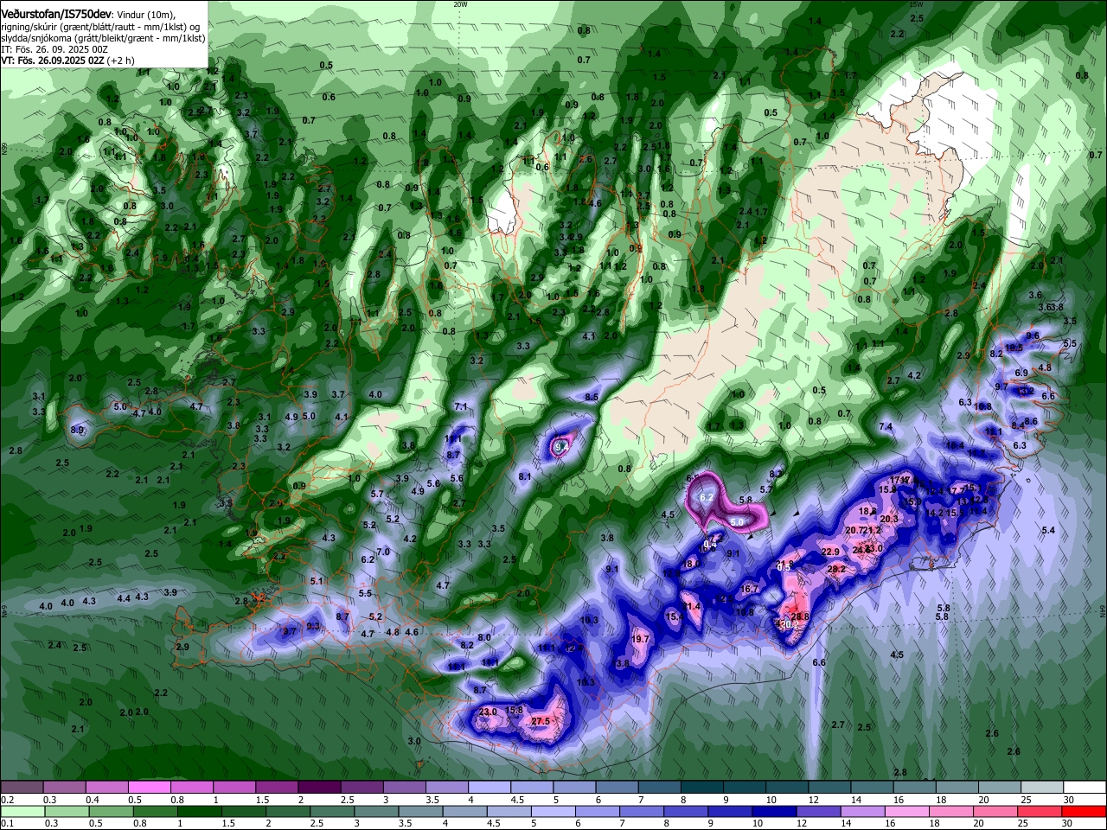The width and height of the screenshot is (1107, 830).
Task: Click the 27.5 rainfall value on the south coast
Action: click(541, 721)
